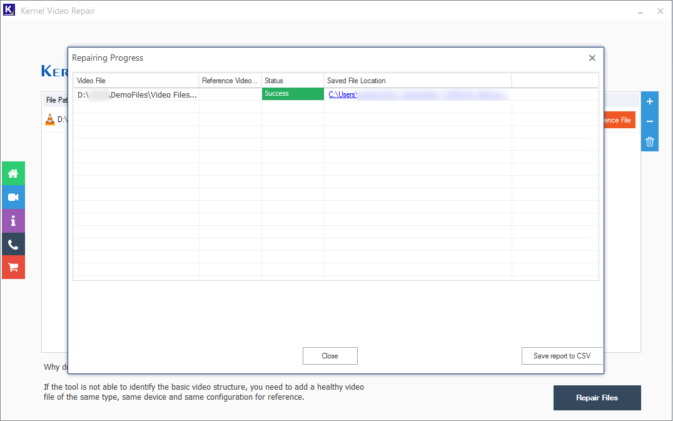Click the minus remove file icon

pos(649,121)
